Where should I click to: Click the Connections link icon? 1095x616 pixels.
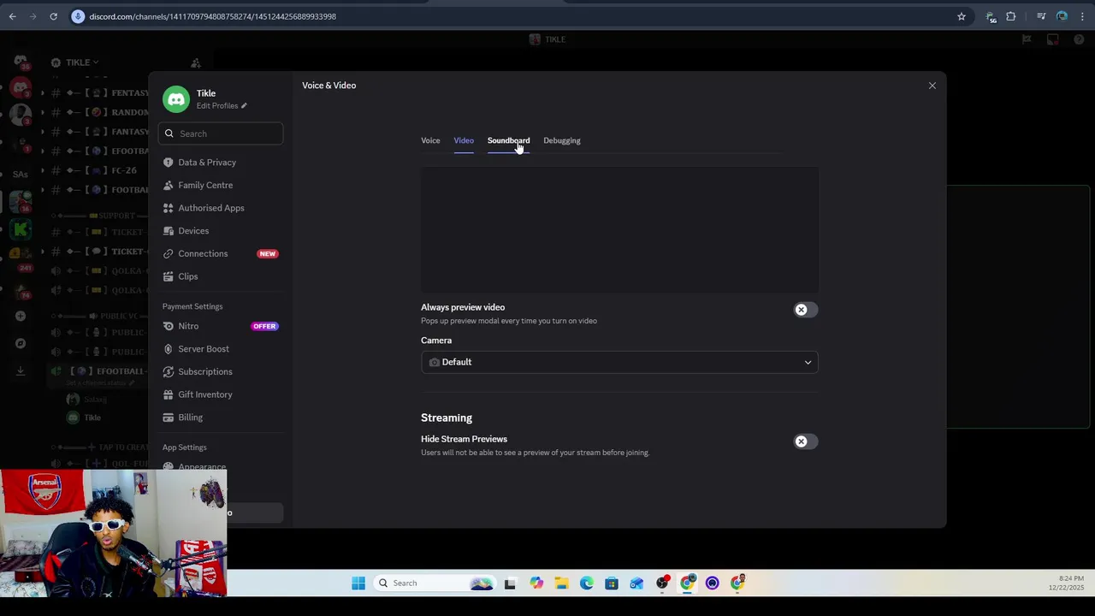[x=169, y=253]
